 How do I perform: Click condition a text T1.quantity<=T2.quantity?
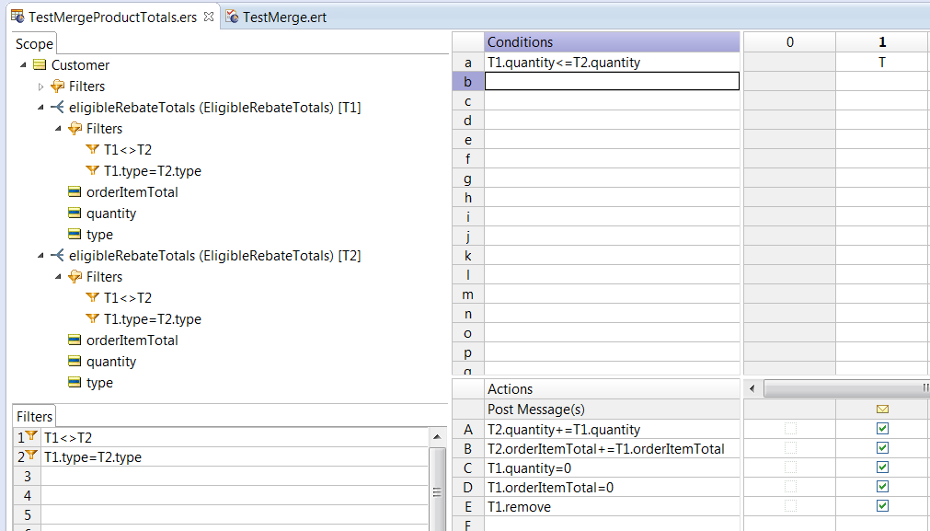564,63
